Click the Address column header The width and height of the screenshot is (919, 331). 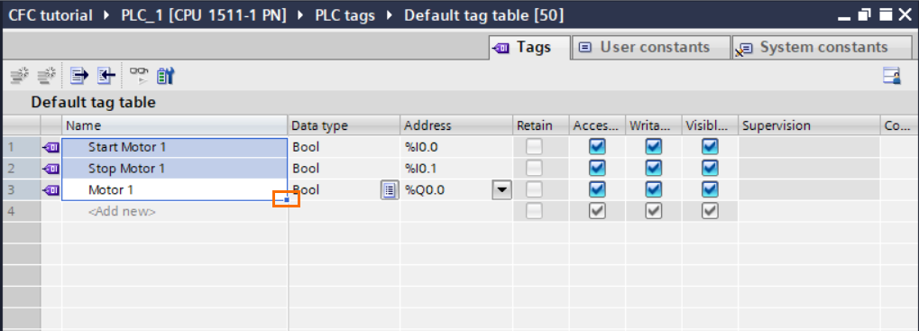pyautogui.click(x=456, y=125)
